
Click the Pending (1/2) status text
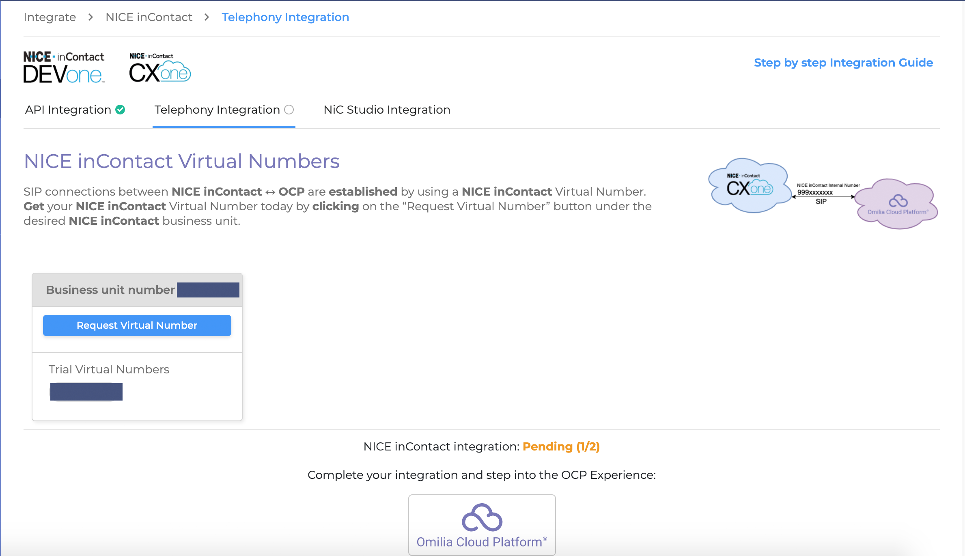[x=561, y=446]
